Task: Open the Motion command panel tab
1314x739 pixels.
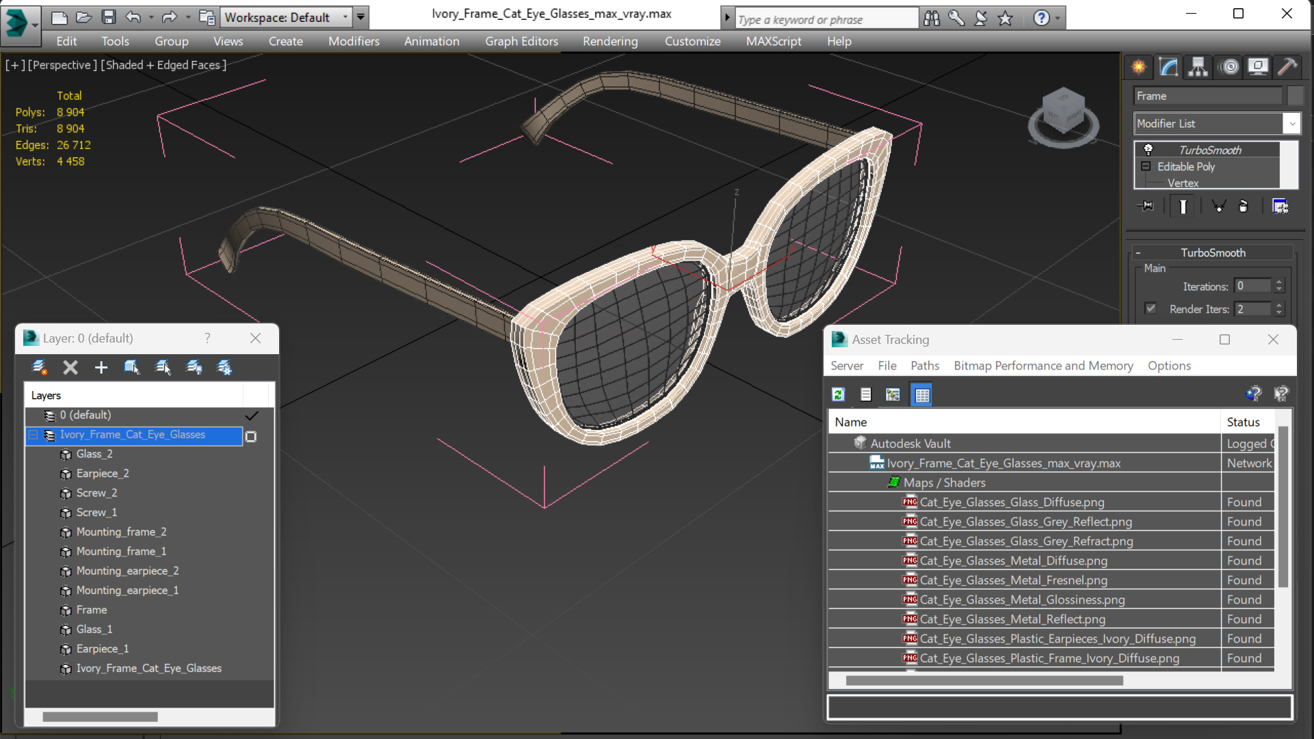Action: [x=1229, y=67]
